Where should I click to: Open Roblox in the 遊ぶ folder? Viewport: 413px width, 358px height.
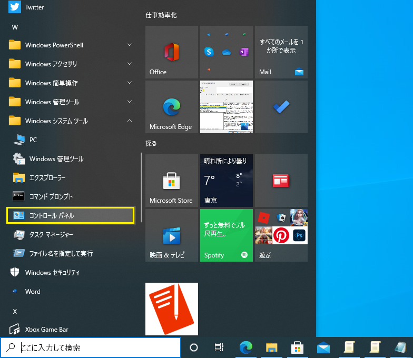point(263,218)
